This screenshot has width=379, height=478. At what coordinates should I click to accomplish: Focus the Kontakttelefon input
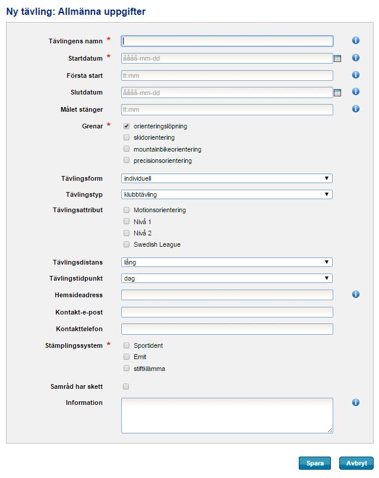tap(227, 329)
